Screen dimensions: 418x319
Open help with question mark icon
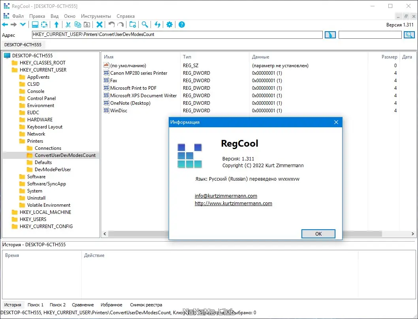point(182,25)
